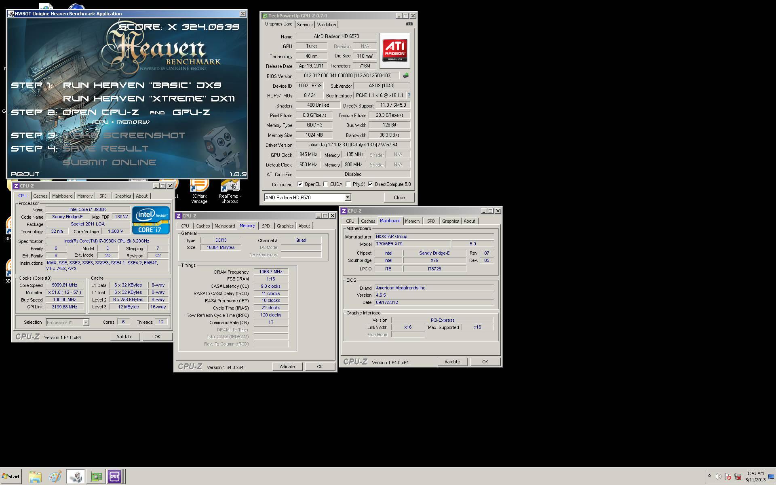
Task: Switch to the Sensors tab in GPU-Z
Action: click(x=305, y=25)
